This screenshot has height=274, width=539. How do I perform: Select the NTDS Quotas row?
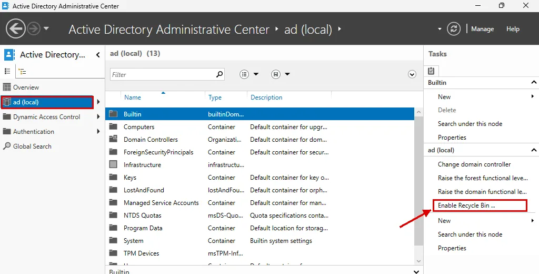[260, 216]
